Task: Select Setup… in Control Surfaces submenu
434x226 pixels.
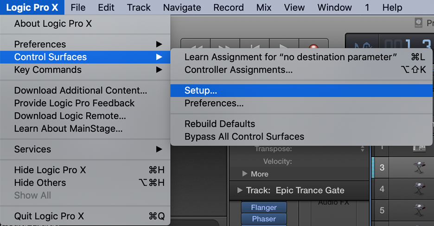Action: click(x=302, y=91)
